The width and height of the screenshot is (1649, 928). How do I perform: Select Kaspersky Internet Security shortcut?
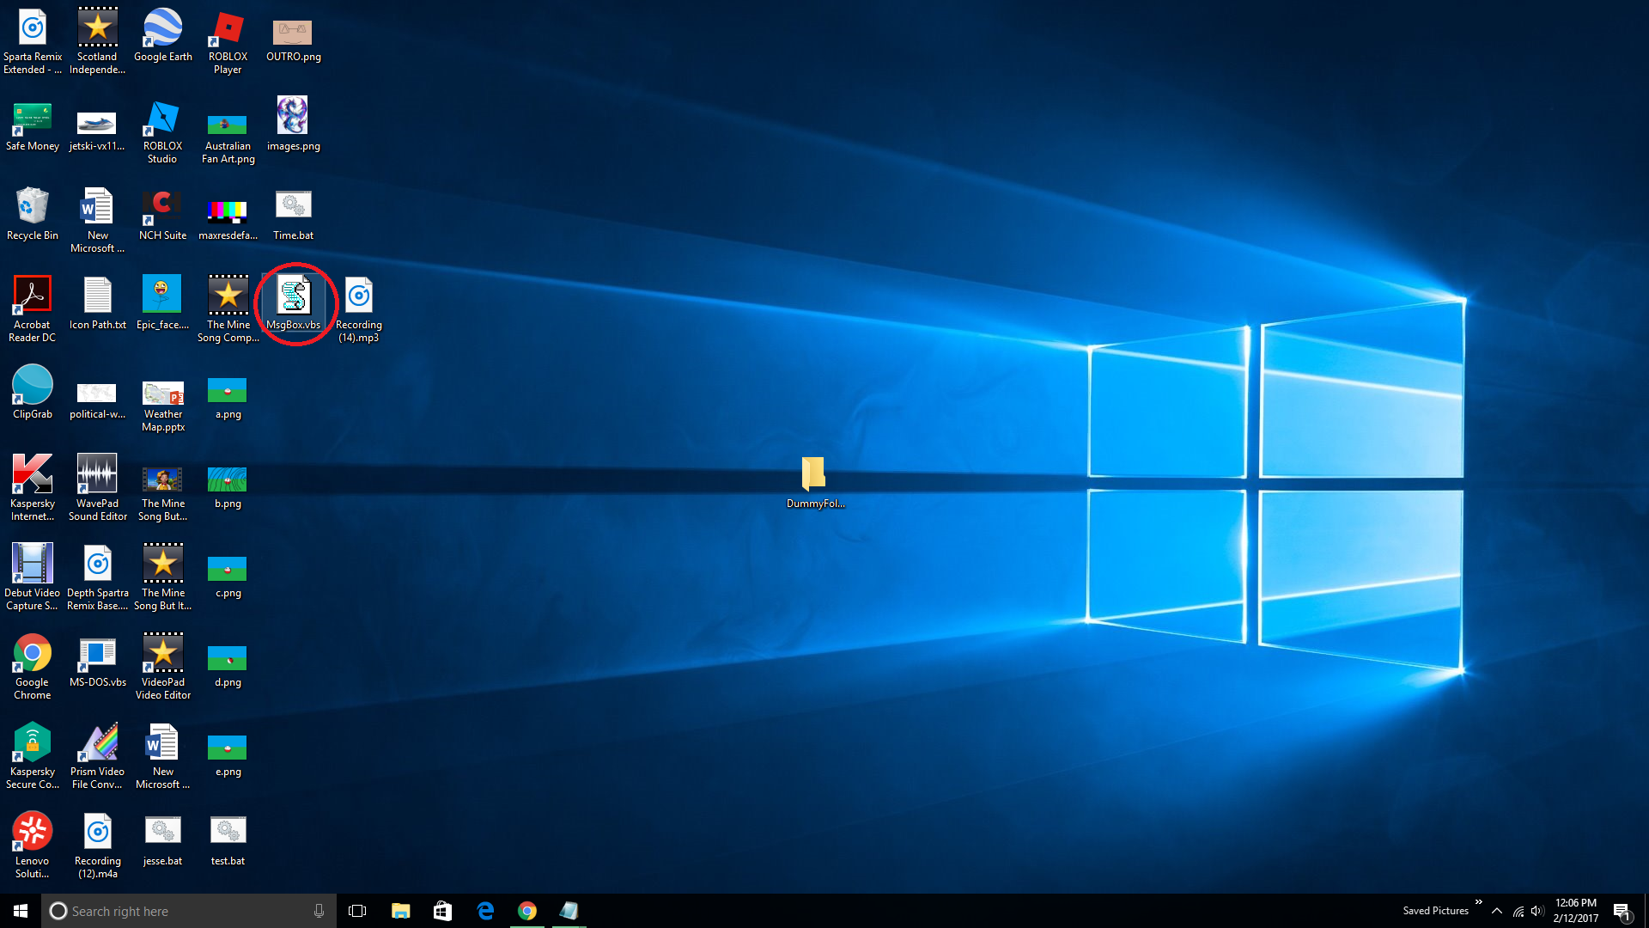[33, 489]
